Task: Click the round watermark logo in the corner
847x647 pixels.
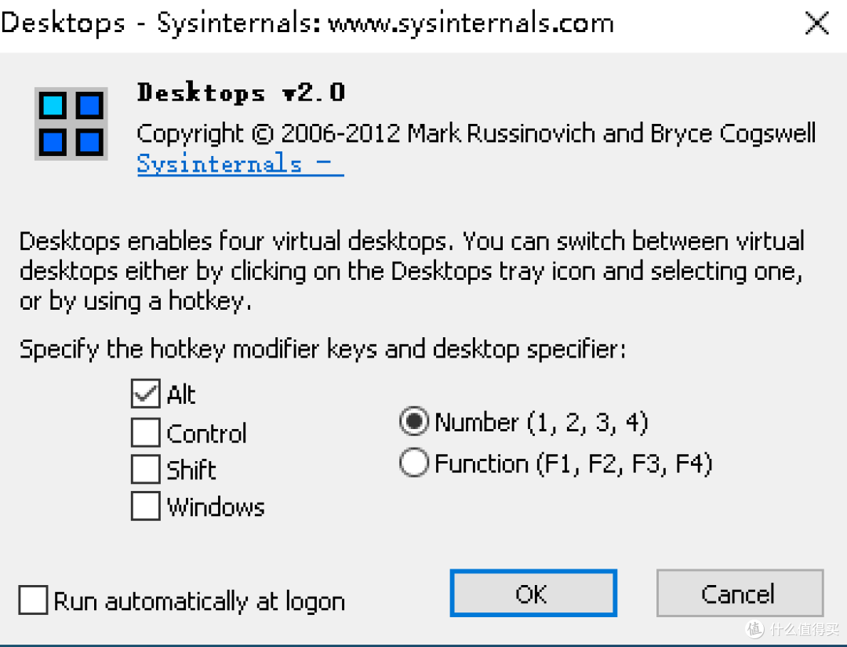Action: coord(754,629)
